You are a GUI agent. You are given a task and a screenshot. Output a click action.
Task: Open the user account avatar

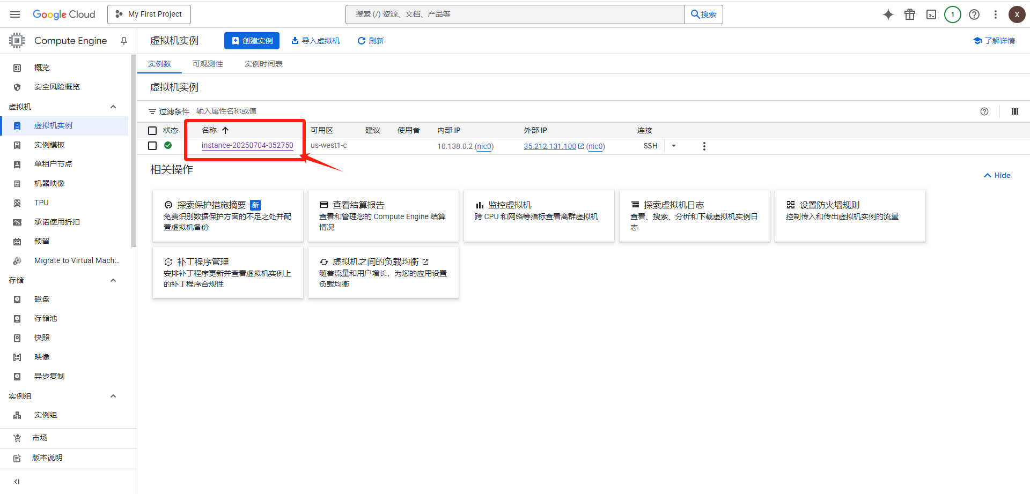tap(1017, 14)
